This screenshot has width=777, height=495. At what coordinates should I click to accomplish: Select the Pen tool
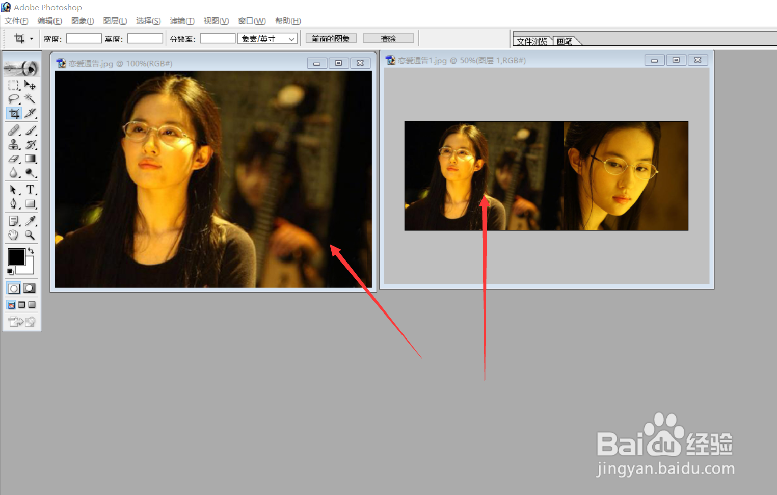point(14,204)
